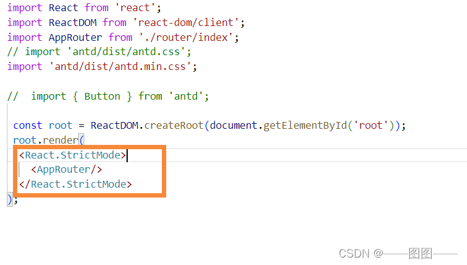Click the const keyword
Viewport: 467px width, 265px height.
coord(28,126)
